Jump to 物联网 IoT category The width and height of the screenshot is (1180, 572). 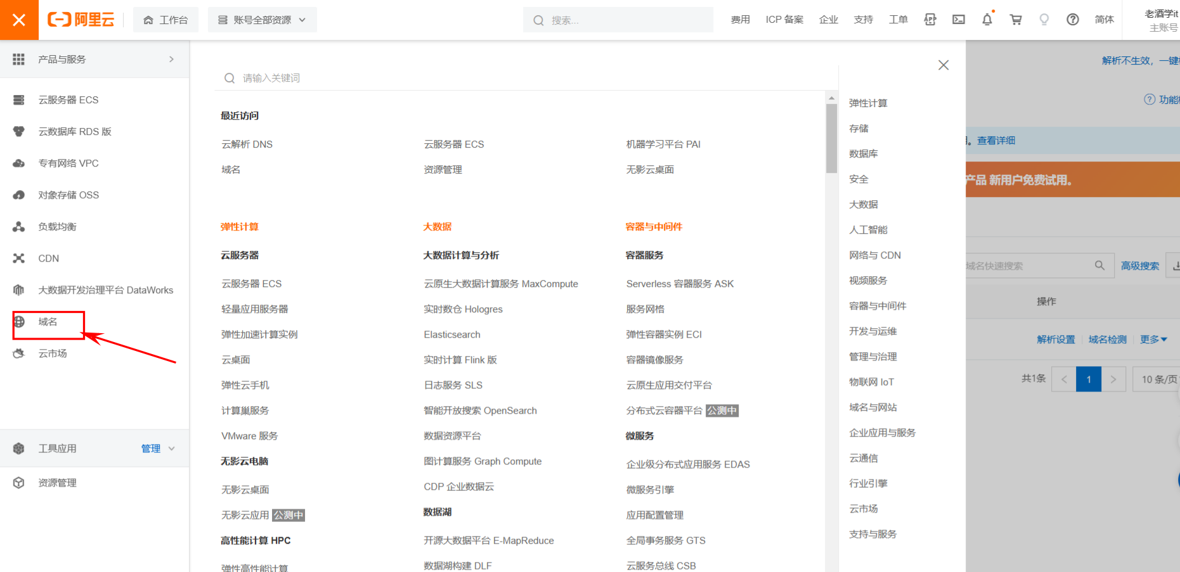(x=871, y=382)
